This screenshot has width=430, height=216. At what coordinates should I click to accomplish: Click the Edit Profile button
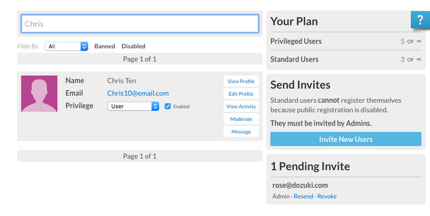pos(241,94)
